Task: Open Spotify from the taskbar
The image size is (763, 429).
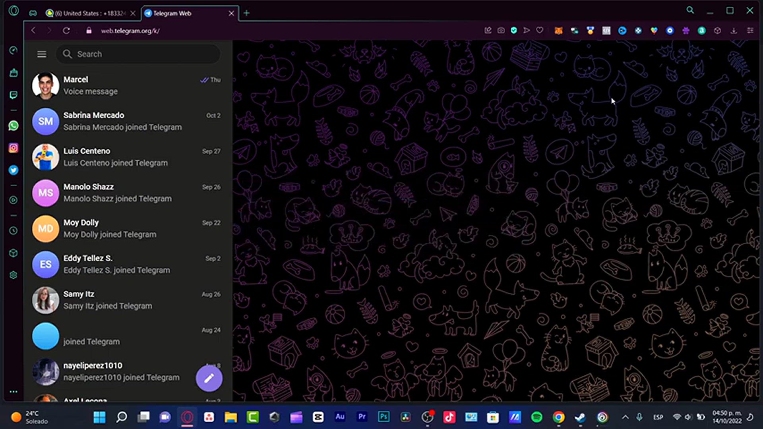Action: pos(537,417)
